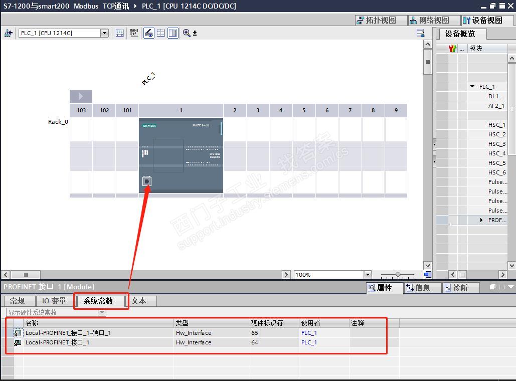Viewport: 516px width, 381px height.
Task: Click the go-to network view icon beside device selector
Action: (8, 33)
